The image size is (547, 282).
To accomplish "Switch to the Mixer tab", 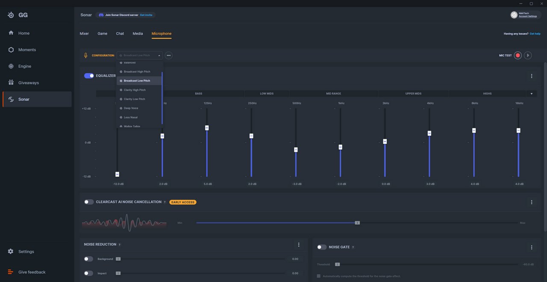I will pos(84,34).
